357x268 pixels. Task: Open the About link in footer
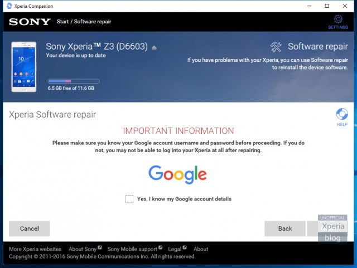click(201, 249)
